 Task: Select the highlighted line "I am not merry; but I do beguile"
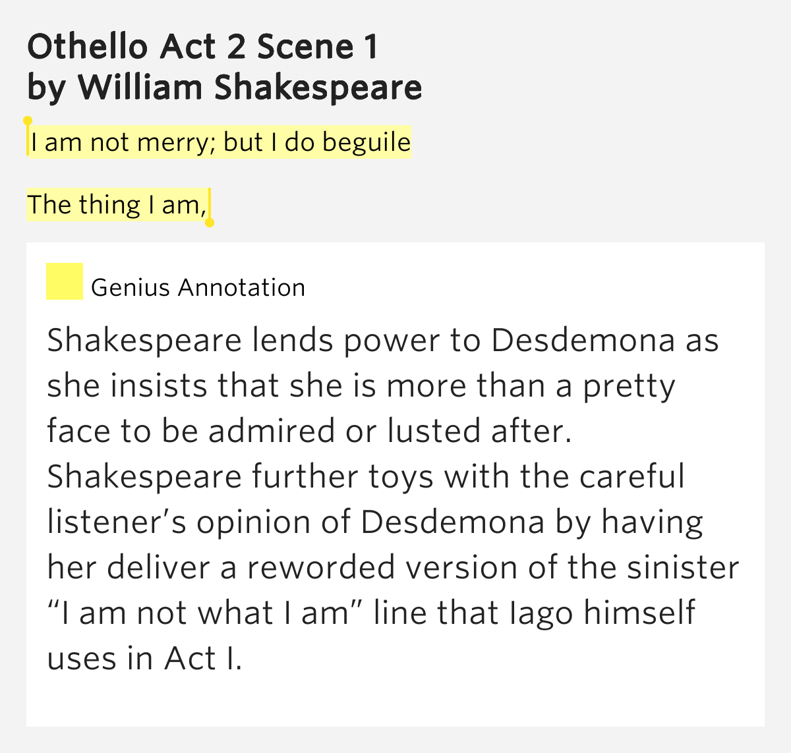click(220, 142)
